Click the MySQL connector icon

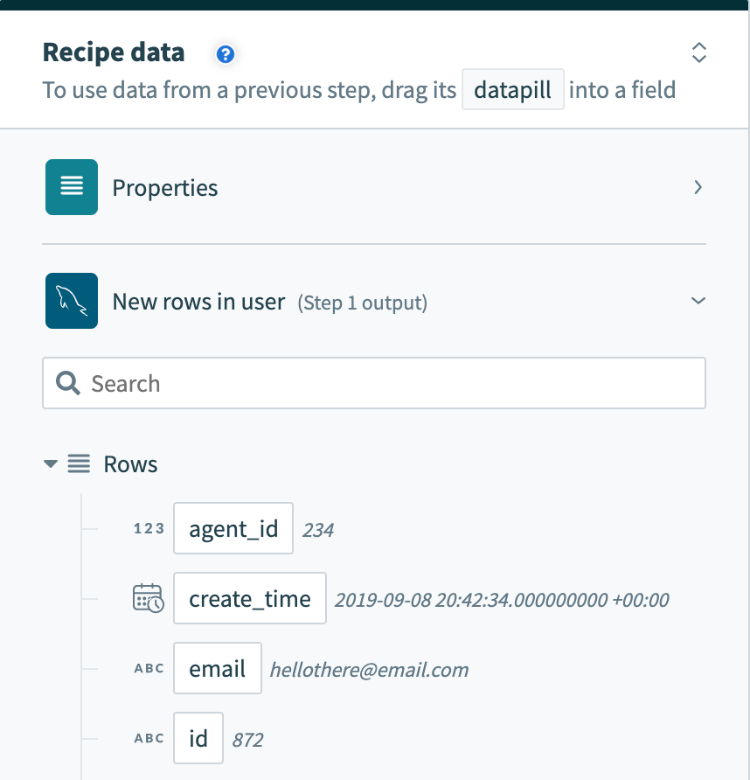[71, 300]
